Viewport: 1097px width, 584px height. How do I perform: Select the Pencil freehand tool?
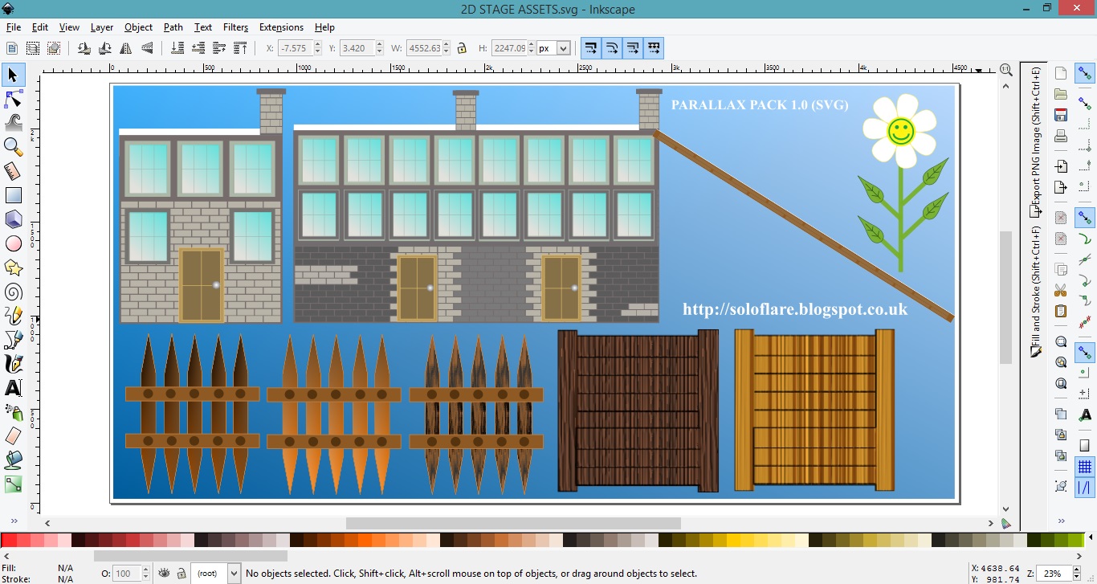tap(13, 316)
